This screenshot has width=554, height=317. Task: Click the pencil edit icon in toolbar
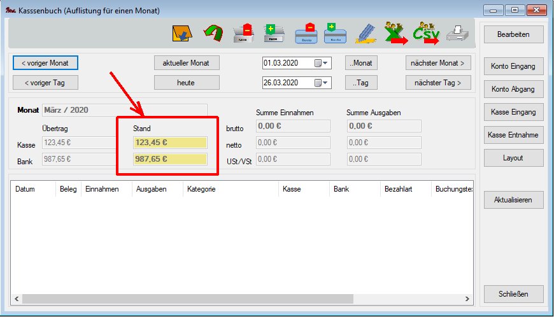(366, 32)
